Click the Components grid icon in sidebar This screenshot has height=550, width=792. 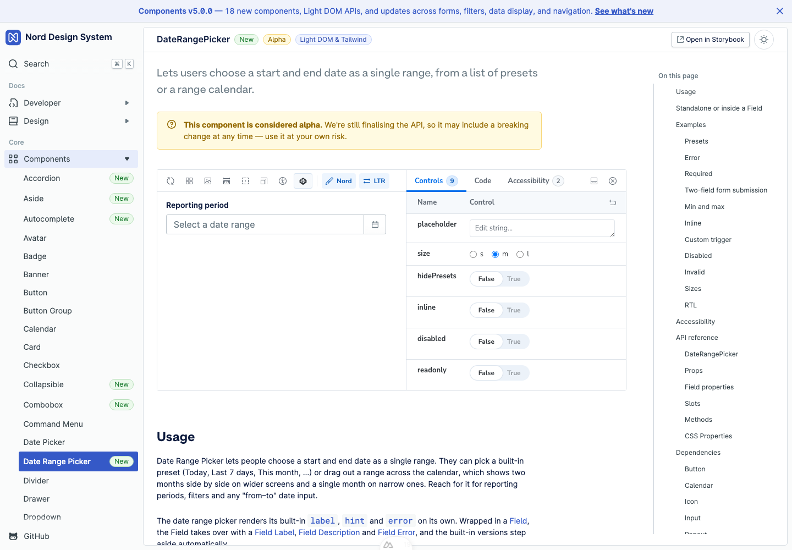pos(13,159)
